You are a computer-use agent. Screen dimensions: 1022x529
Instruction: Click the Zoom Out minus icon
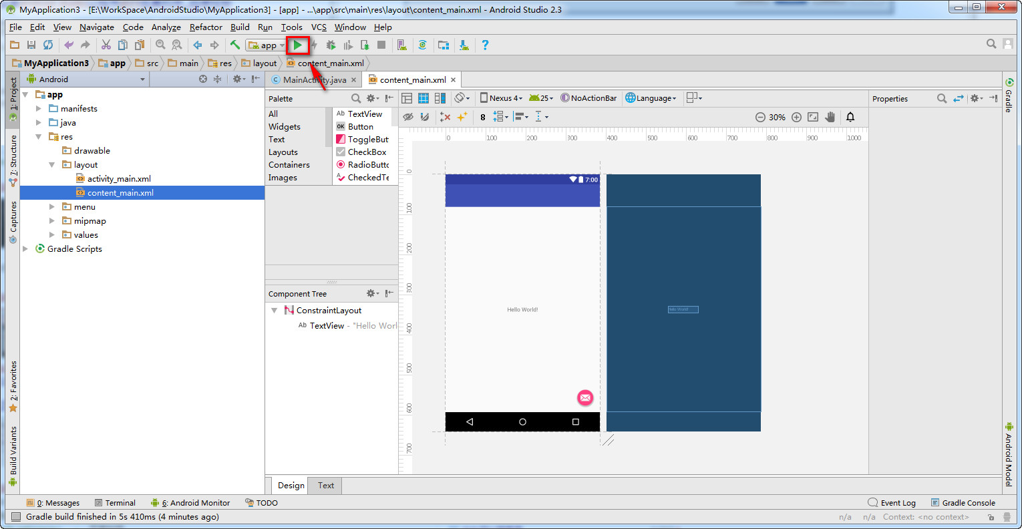click(760, 117)
